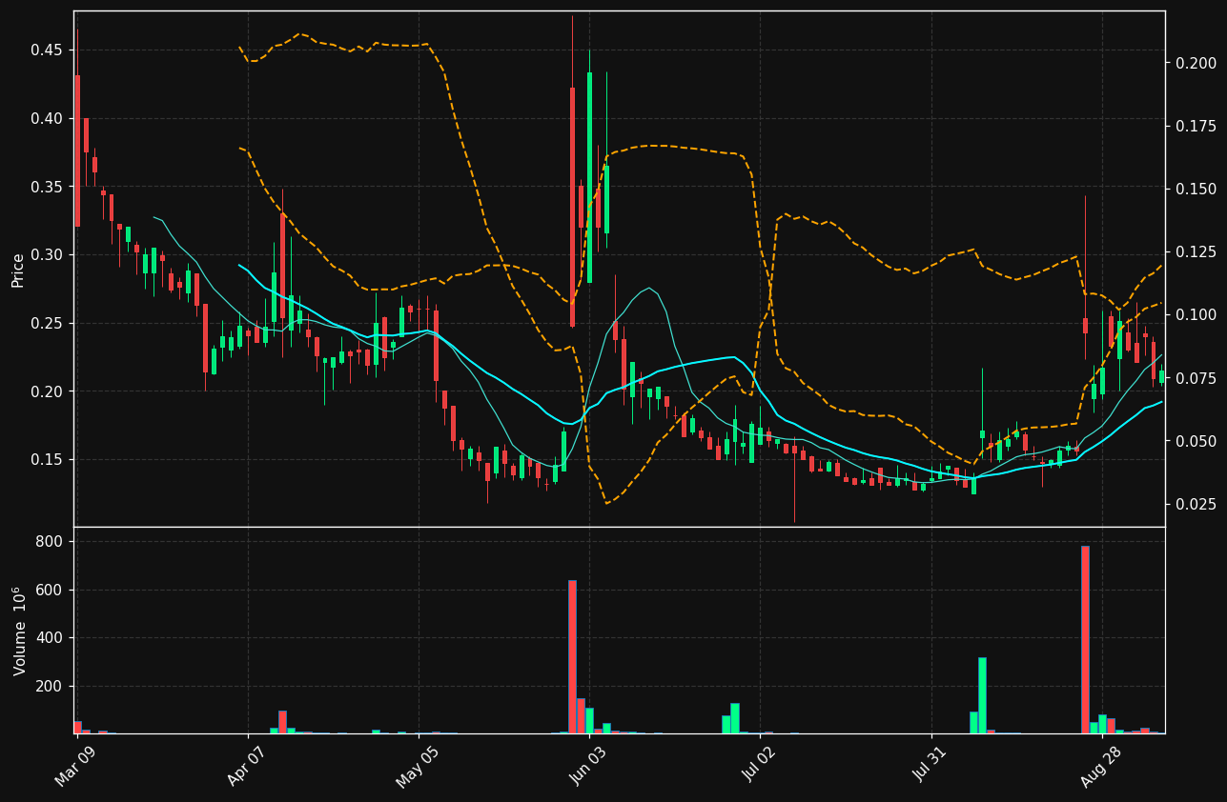Select the tallest red volume bar near Aug 28
Viewport: 1227px width, 802px height.
point(1085,639)
